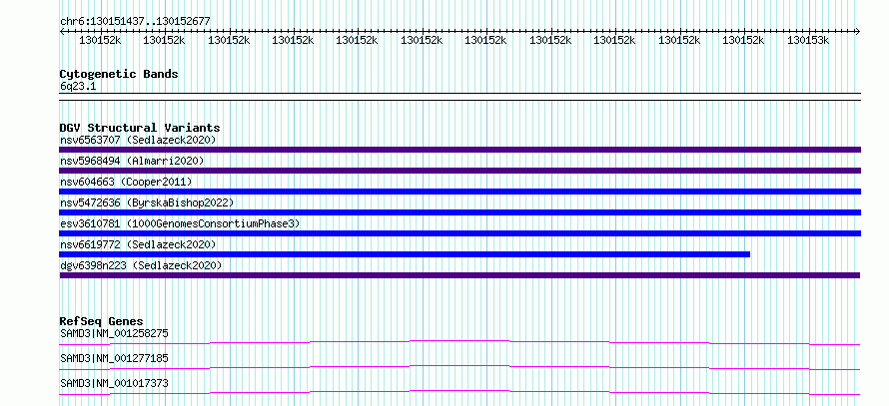Click the blue bar under nsv604663
The height and width of the screenshot is (406, 889).
pos(459,192)
